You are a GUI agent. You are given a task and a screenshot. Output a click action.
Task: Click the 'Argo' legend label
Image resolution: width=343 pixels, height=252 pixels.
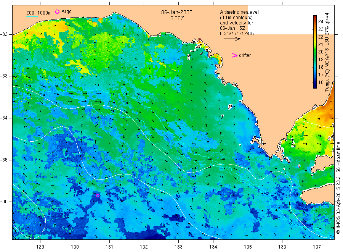click(x=66, y=11)
